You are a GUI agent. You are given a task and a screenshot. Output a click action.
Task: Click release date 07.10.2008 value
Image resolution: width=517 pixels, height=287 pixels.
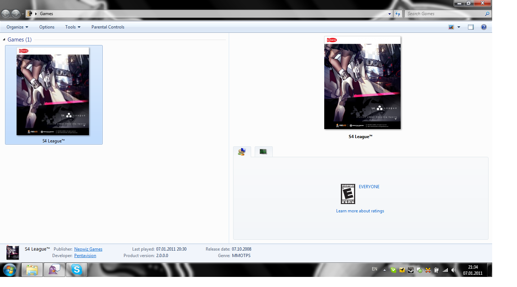(241, 249)
